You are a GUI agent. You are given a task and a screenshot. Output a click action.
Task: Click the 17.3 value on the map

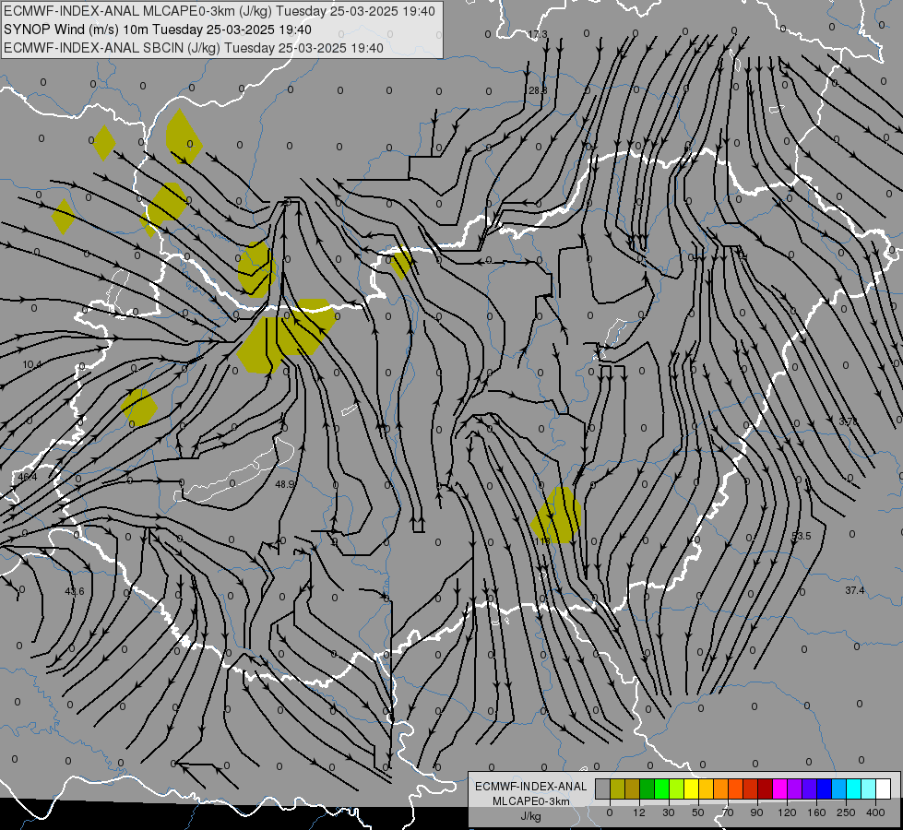[x=538, y=34]
